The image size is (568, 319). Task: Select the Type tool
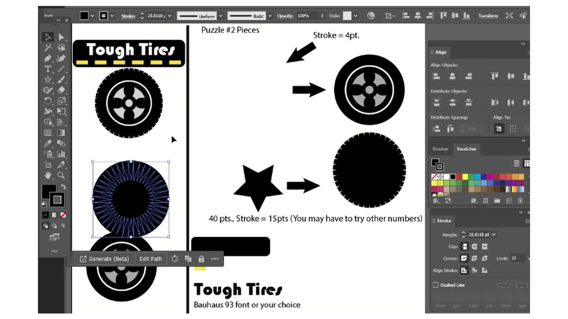click(48, 69)
